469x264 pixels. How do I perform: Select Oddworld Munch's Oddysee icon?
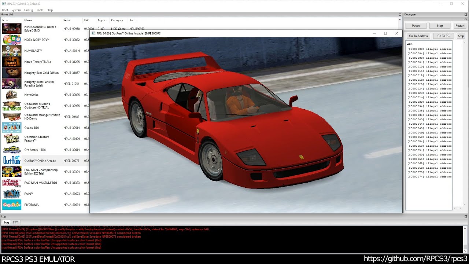coord(12,106)
